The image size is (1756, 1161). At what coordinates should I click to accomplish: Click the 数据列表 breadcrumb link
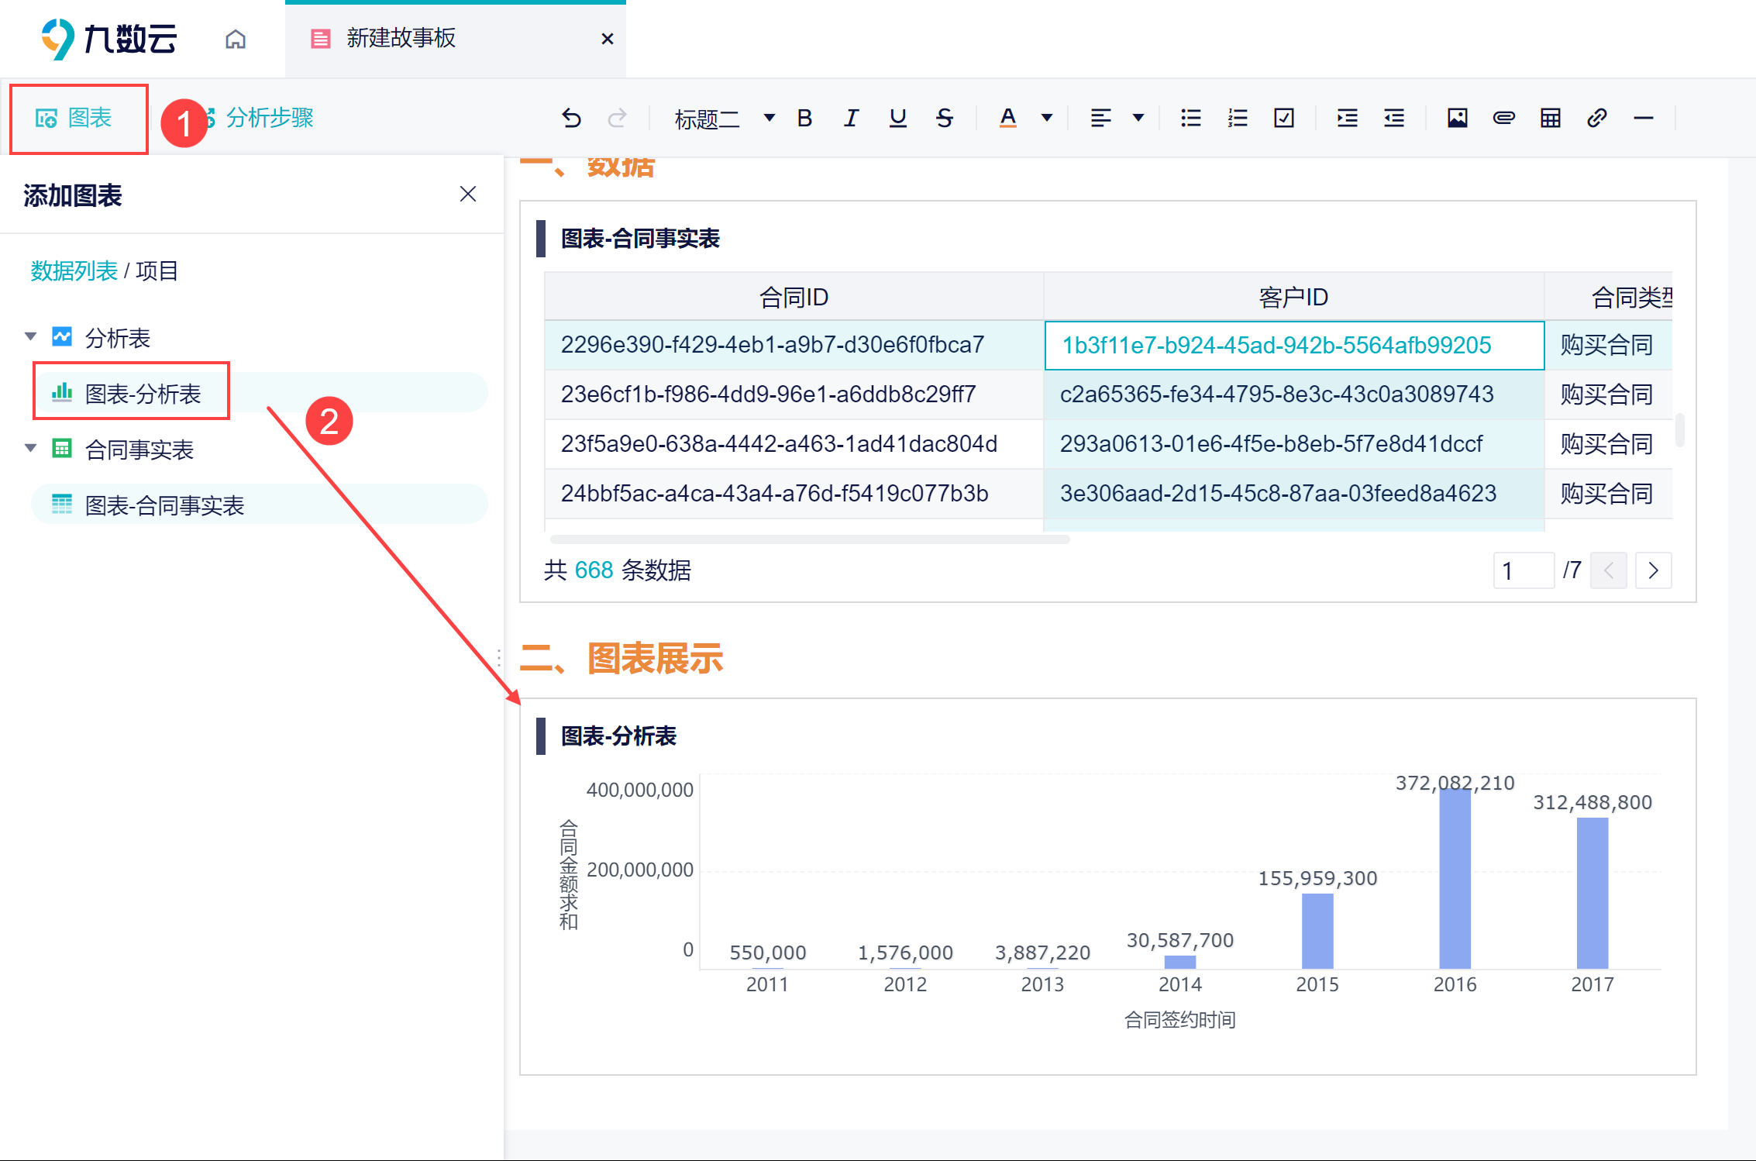pos(74,270)
